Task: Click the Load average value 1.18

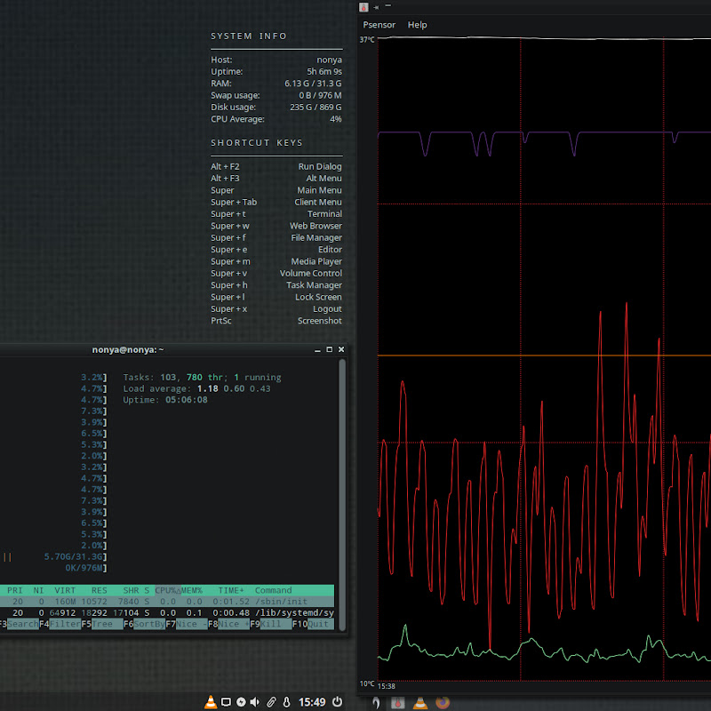Action: (x=207, y=388)
